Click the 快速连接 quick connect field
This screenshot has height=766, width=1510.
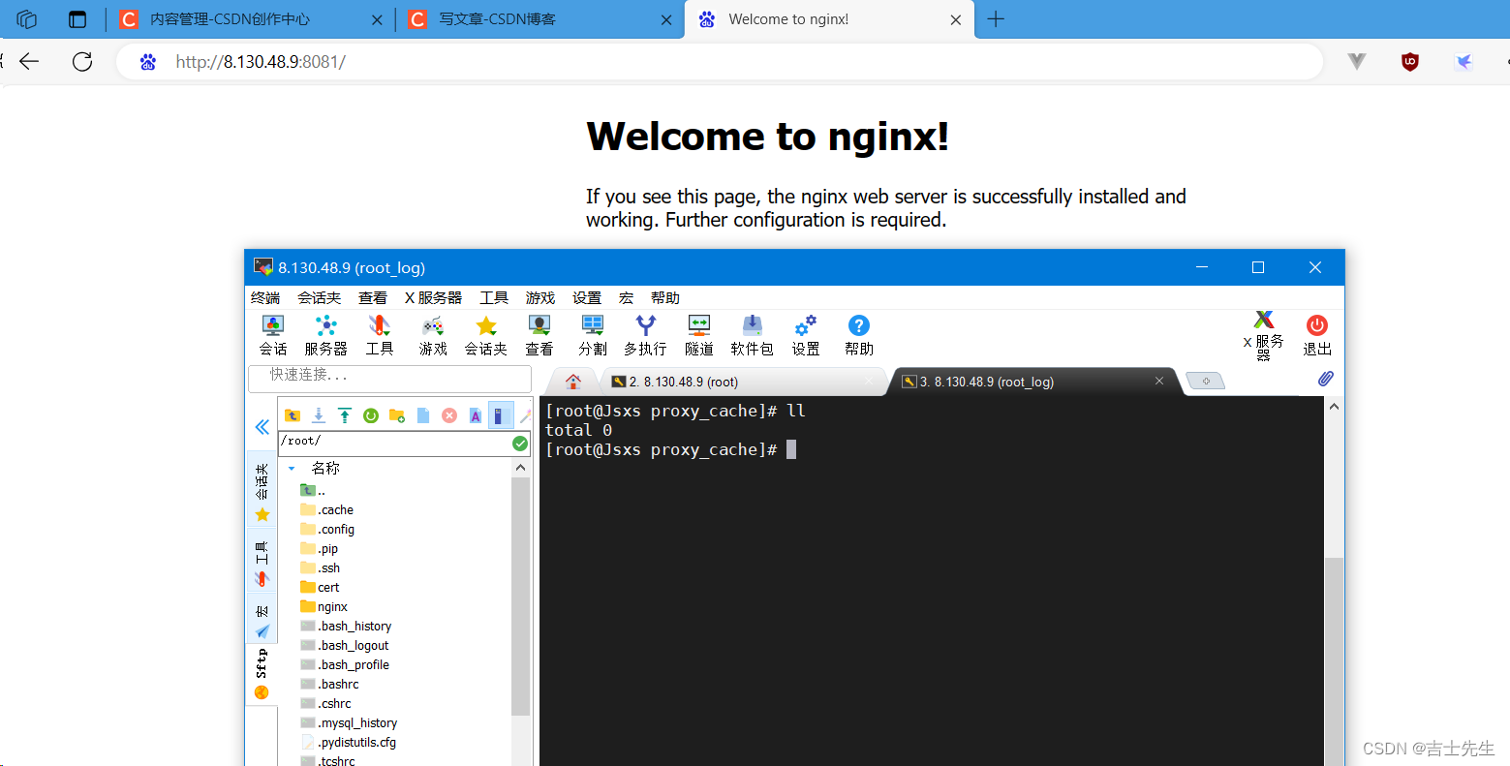pos(390,378)
